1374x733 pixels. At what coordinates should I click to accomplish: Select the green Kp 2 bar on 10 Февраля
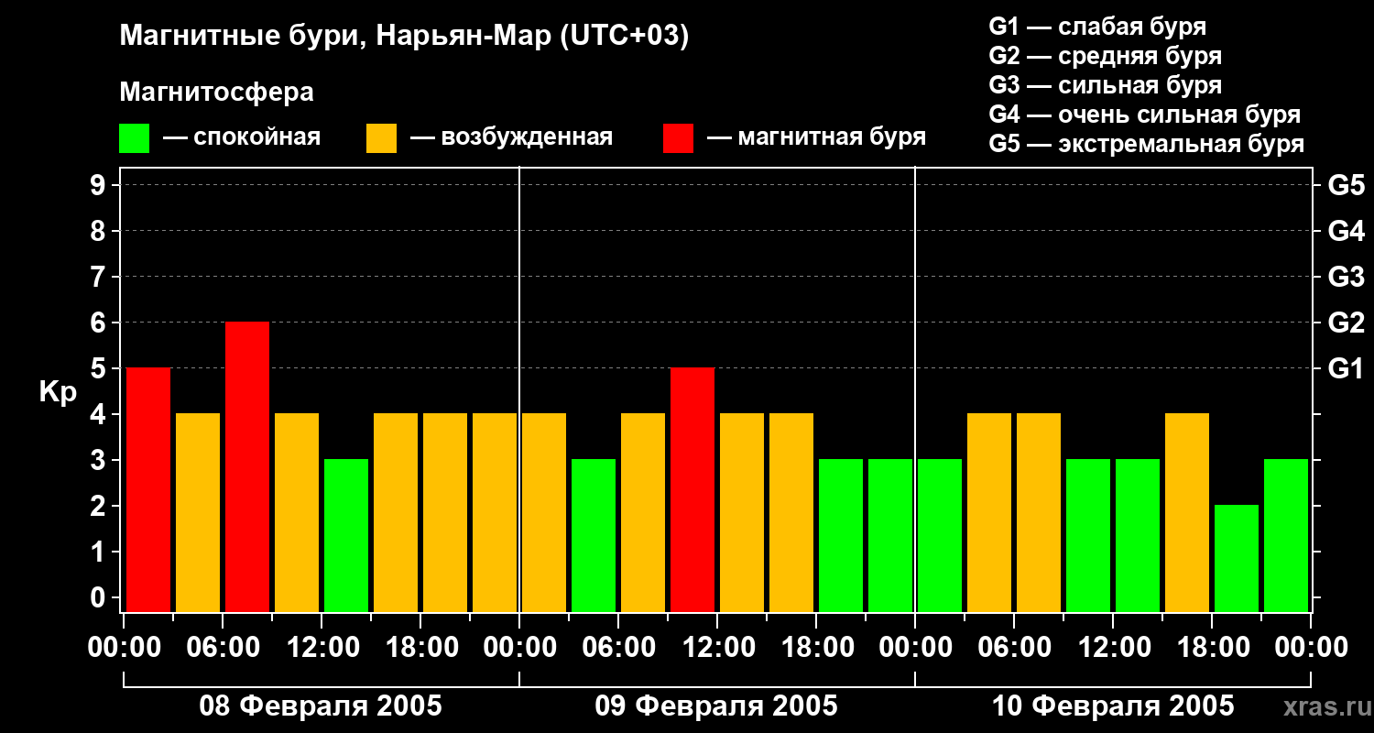click(x=1237, y=558)
